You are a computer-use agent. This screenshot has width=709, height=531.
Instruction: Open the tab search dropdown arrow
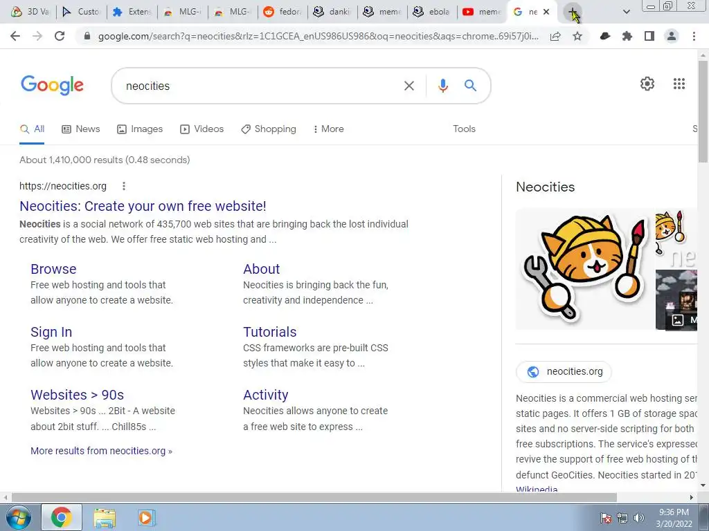[626, 12]
